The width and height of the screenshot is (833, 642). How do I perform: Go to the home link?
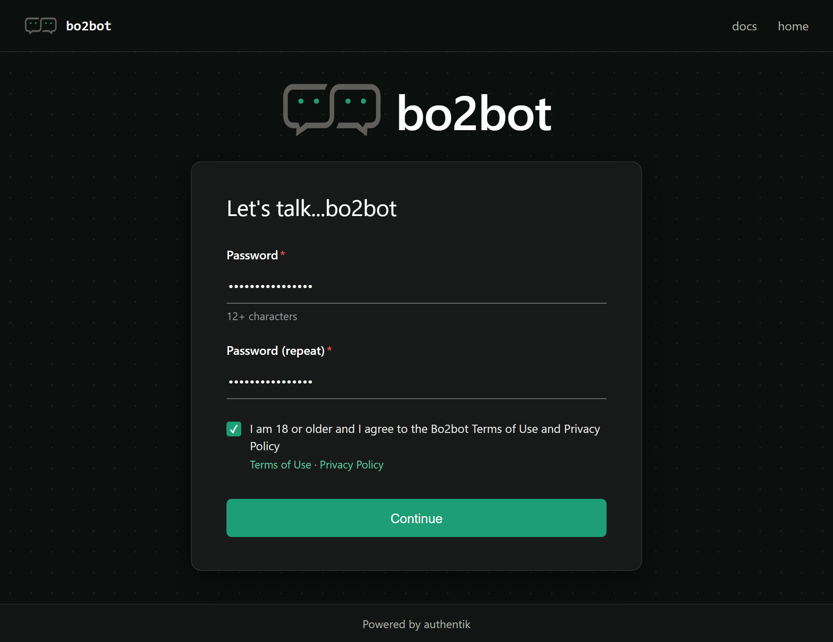[793, 26]
